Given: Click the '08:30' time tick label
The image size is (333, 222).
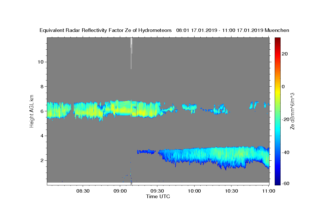Looking at the screenshot, I should [x=83, y=191].
